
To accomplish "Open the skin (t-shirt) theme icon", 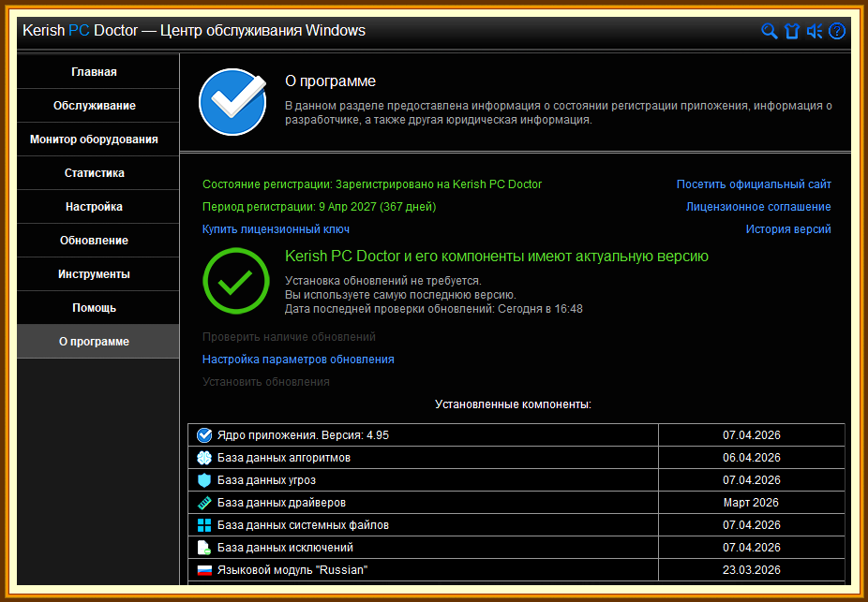I will point(792,31).
